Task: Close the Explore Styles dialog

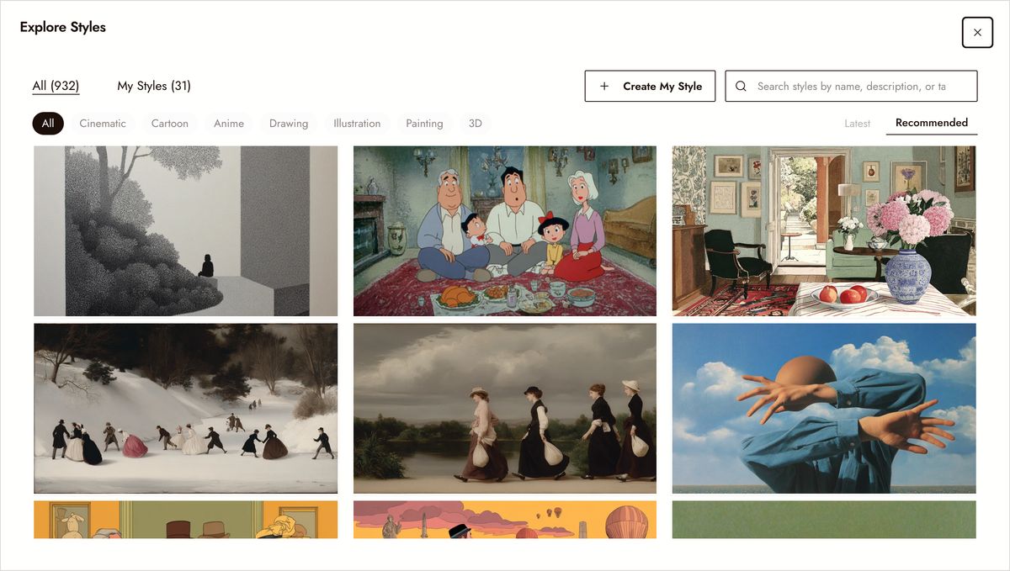Action: pos(977,32)
